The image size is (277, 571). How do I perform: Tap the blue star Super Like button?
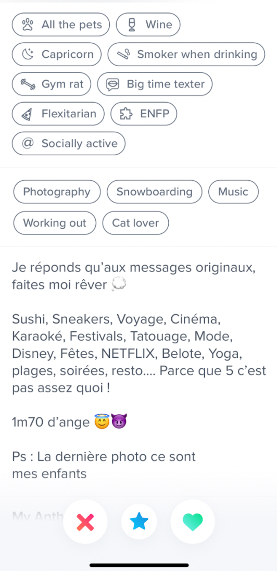point(139,522)
